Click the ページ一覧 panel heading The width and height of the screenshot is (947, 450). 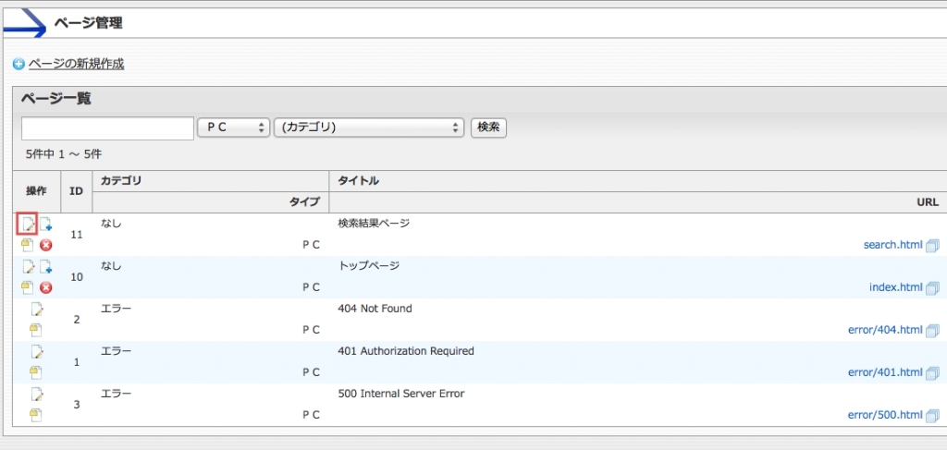pos(56,98)
